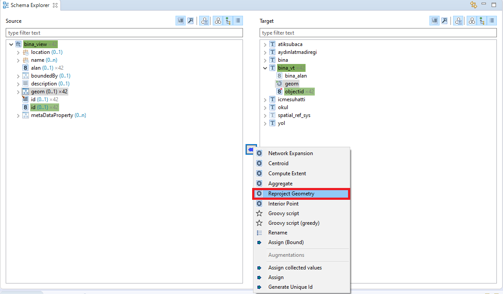Screen dimensions: 503x294
Task: Click the yellow arrows icon at top right
Action: [x=474, y=4]
